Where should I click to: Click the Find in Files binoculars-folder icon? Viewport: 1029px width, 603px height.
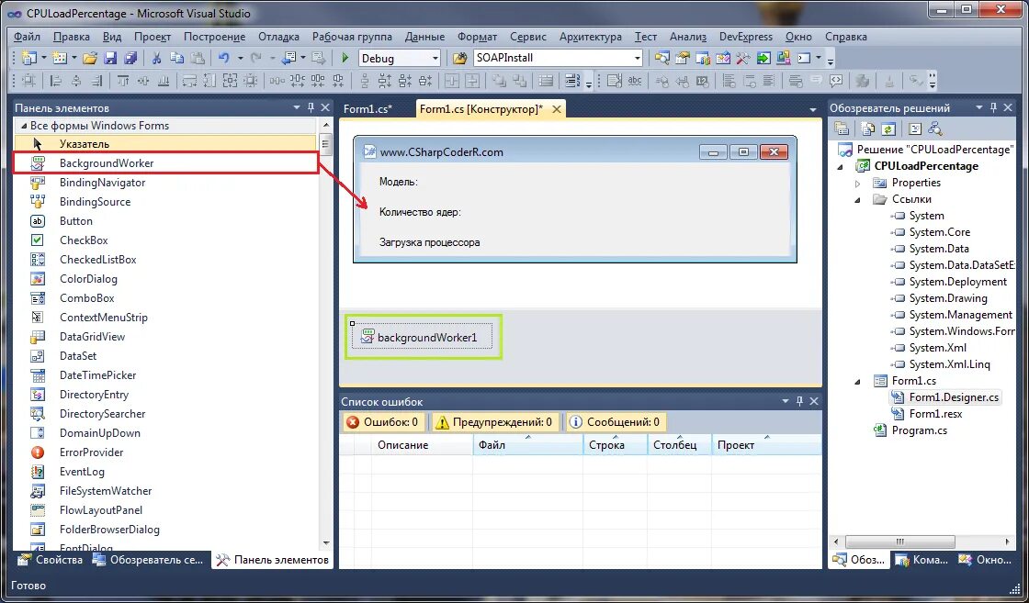click(x=460, y=58)
